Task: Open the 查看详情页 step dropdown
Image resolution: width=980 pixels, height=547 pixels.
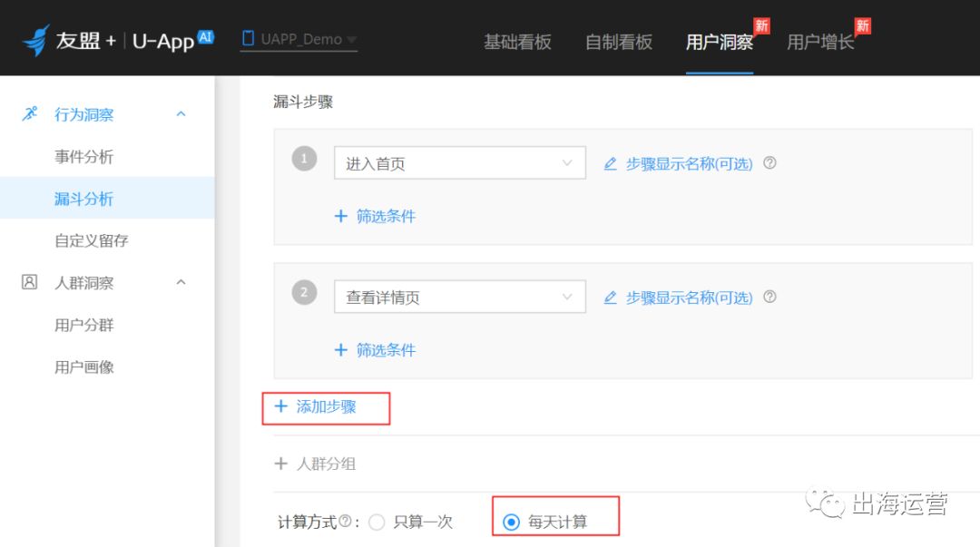Action: pyautogui.click(x=460, y=298)
